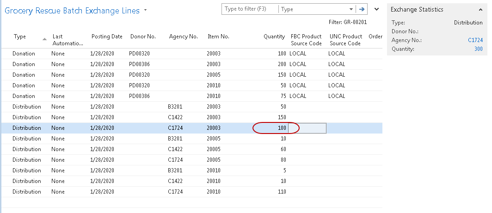Viewport: 492px width, 213px height.
Task: Click the Last Automation column header
Action: tap(68, 40)
